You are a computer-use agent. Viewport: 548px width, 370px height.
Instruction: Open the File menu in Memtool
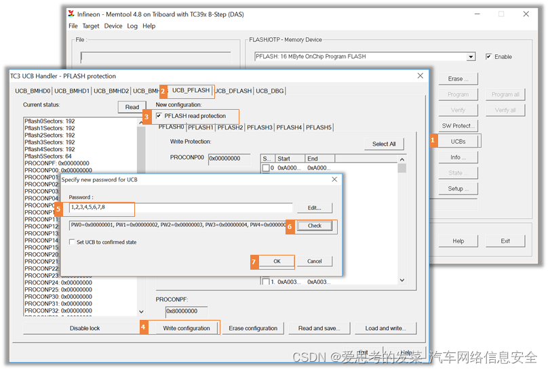[x=73, y=26]
